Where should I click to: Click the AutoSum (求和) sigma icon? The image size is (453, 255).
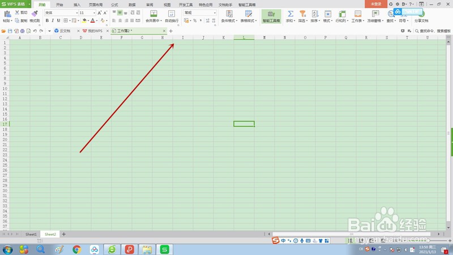coord(290,14)
